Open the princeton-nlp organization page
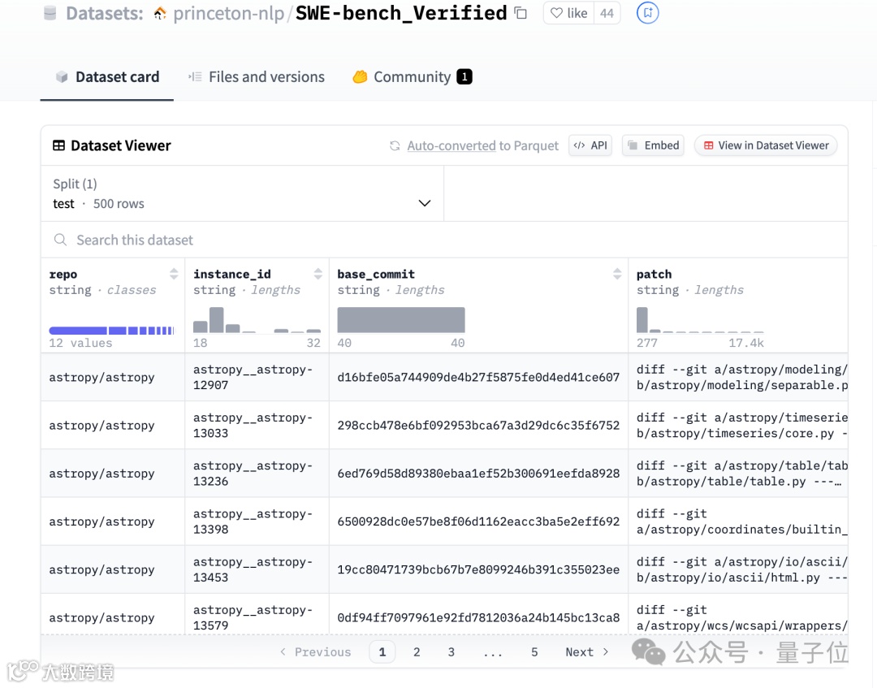The height and width of the screenshot is (688, 877). tap(228, 13)
